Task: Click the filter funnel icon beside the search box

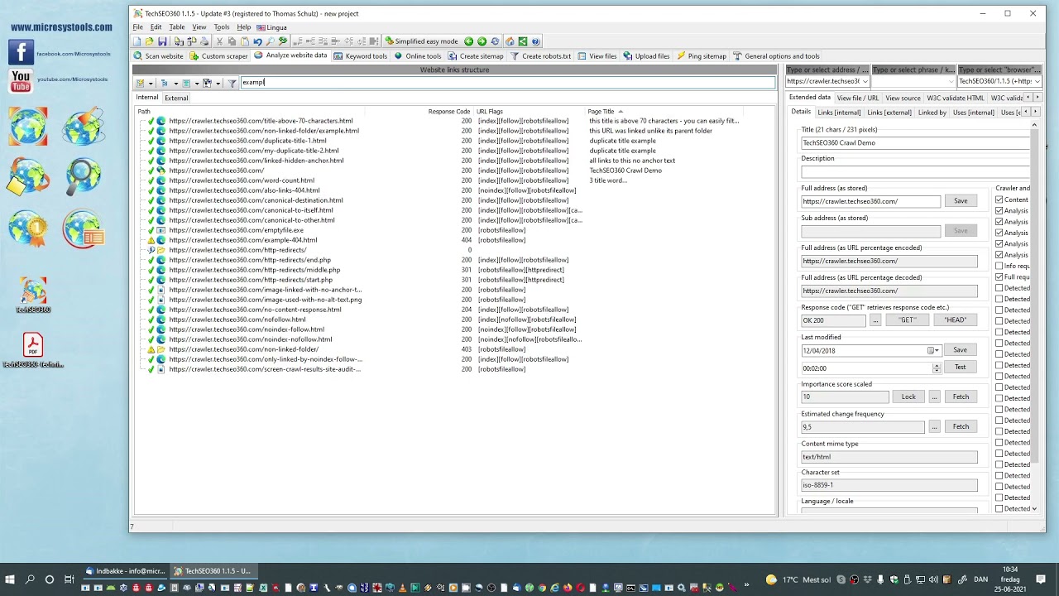Action: 232,83
